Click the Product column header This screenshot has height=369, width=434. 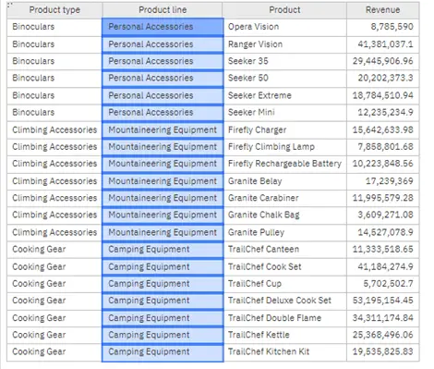point(284,10)
